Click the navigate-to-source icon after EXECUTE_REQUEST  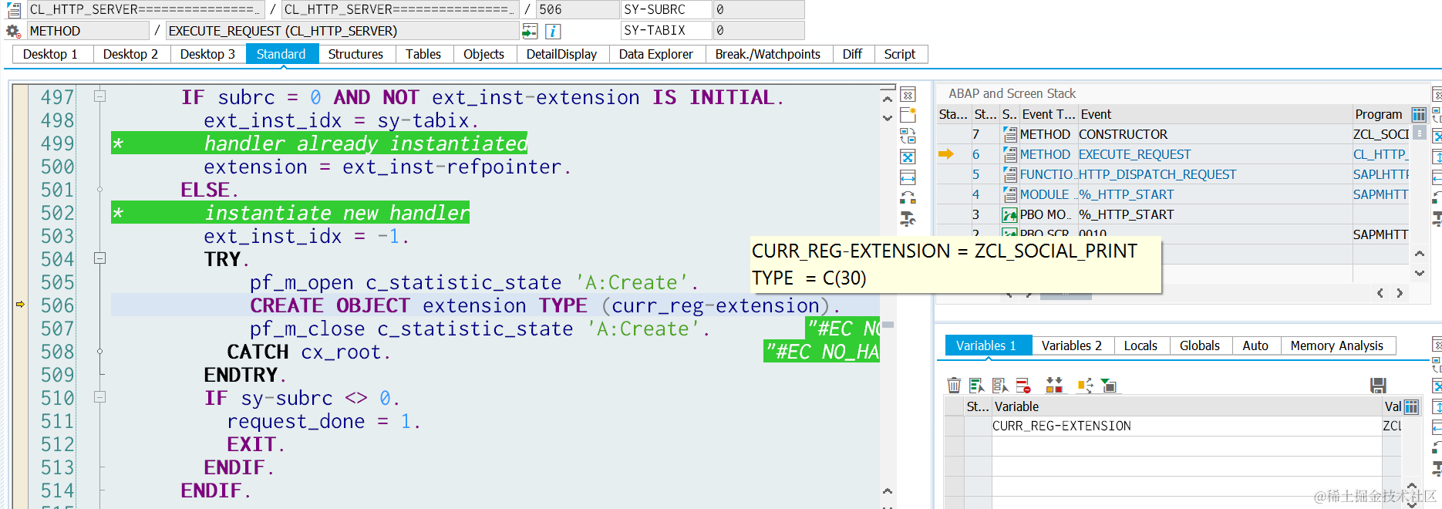click(530, 31)
